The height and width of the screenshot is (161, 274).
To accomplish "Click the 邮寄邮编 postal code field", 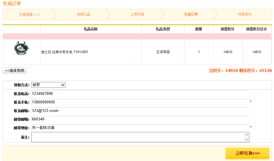I will 140,119.
